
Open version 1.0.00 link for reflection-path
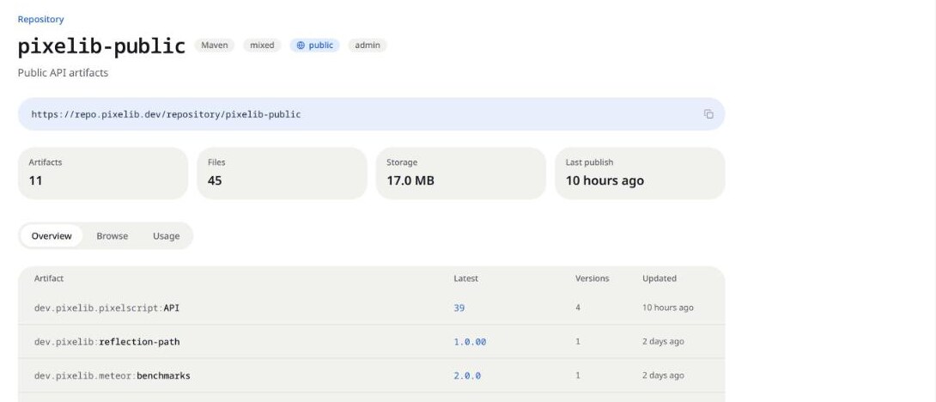tap(470, 342)
